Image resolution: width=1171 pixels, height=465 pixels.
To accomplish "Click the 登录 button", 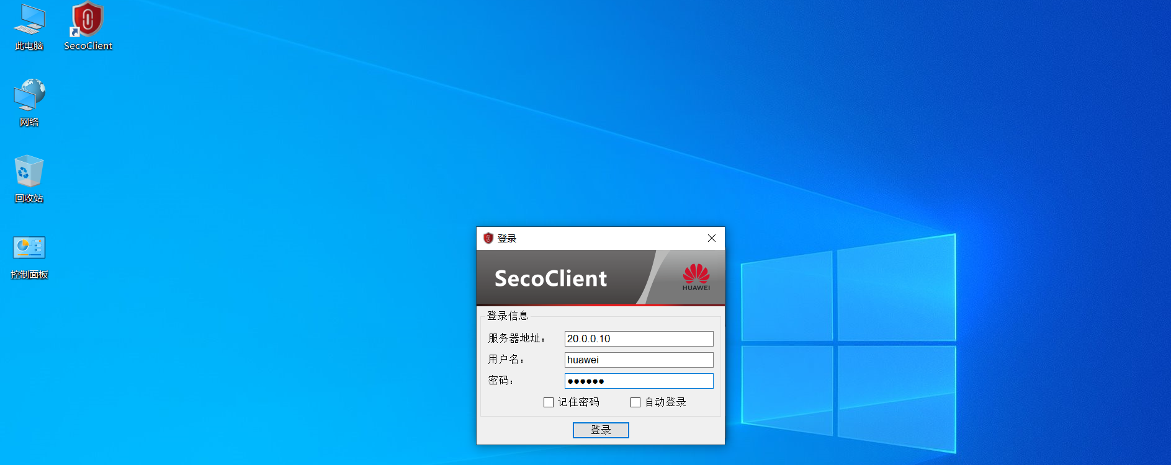I will point(601,430).
